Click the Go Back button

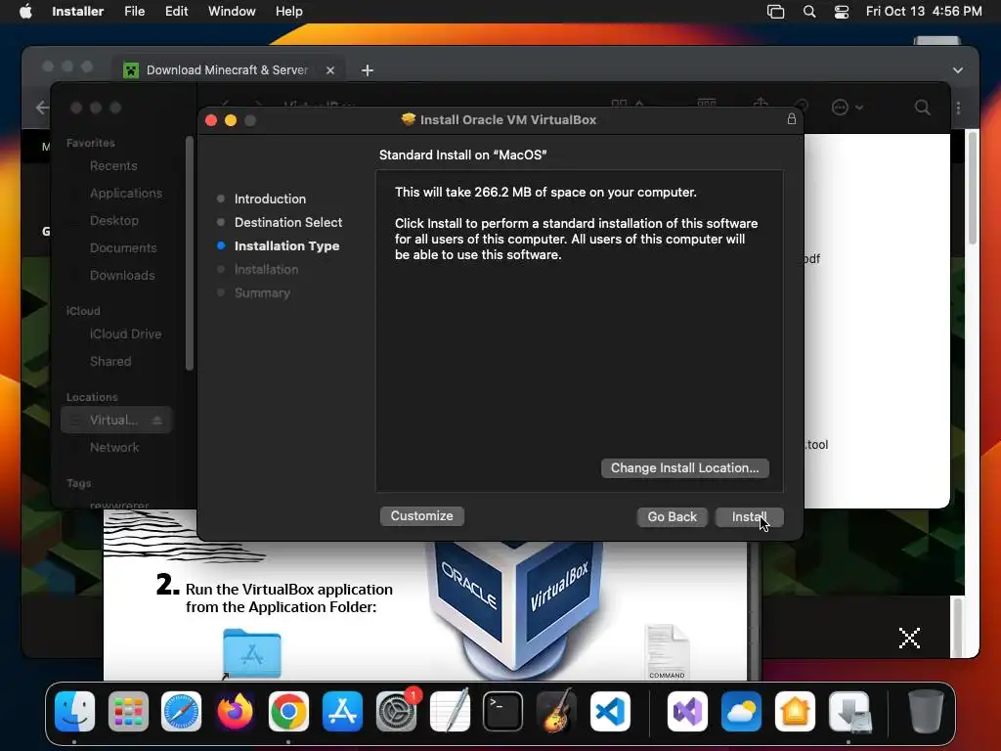point(673,516)
